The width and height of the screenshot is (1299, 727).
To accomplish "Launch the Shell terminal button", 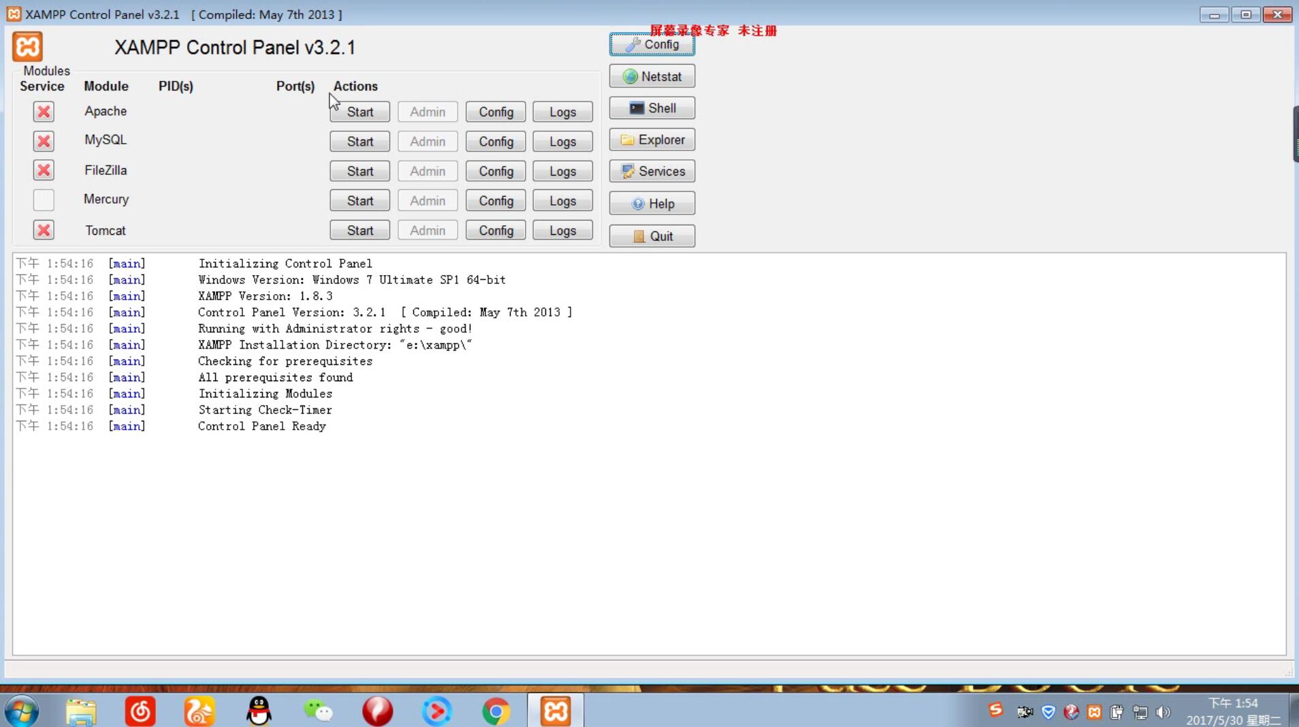I will coord(652,108).
